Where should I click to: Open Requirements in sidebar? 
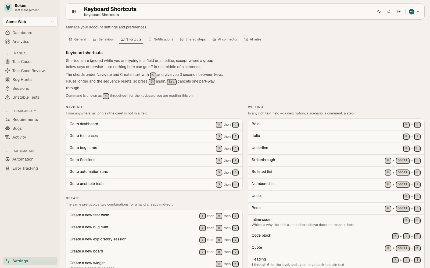coord(30,120)
